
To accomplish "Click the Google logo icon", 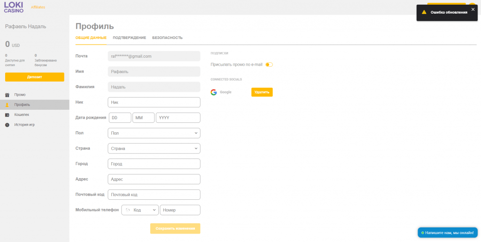I will pyautogui.click(x=214, y=92).
